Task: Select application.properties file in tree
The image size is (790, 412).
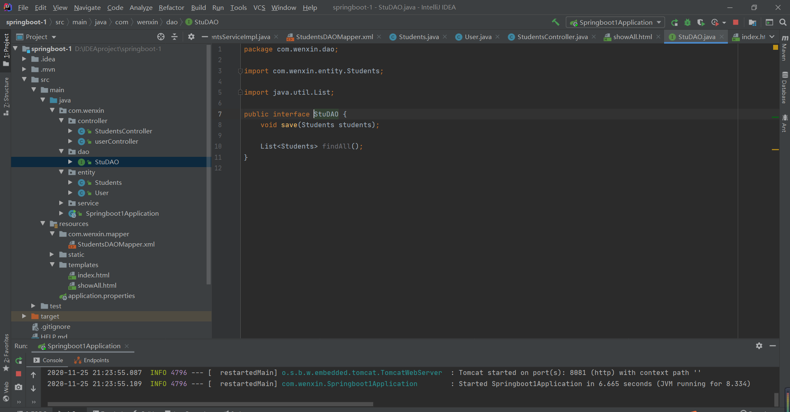Action: pyautogui.click(x=101, y=296)
